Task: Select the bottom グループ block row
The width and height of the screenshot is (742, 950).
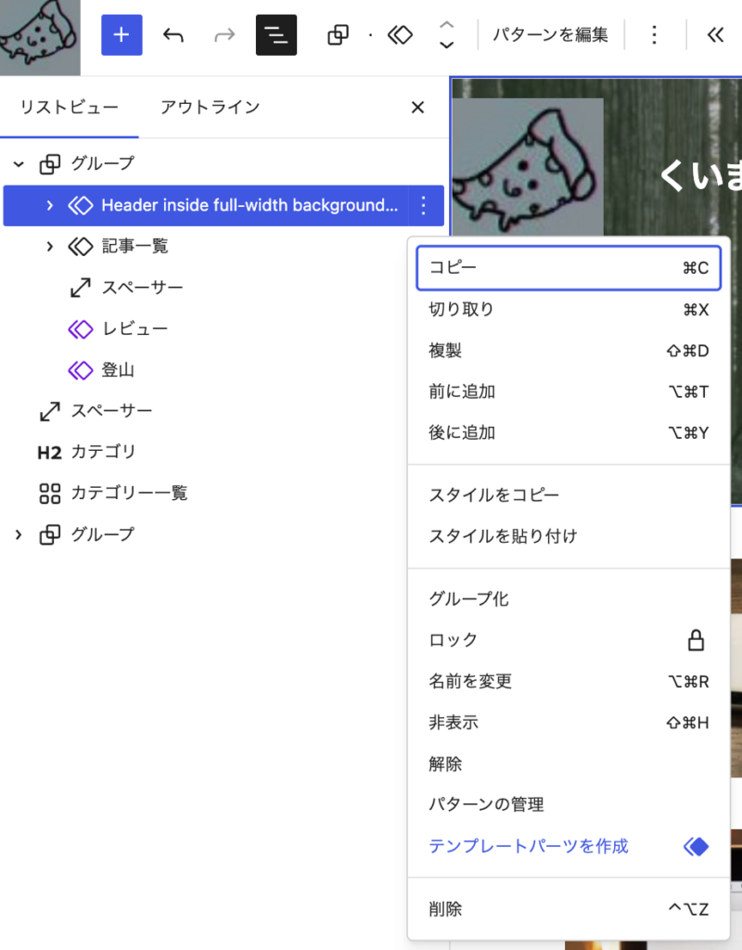Action: point(224,535)
